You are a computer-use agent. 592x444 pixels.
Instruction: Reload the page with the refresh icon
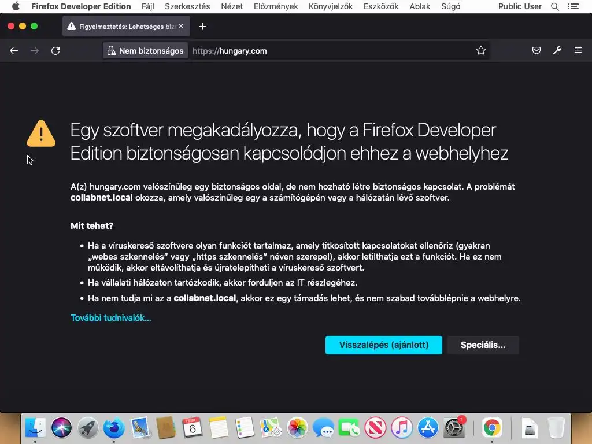[x=55, y=51]
